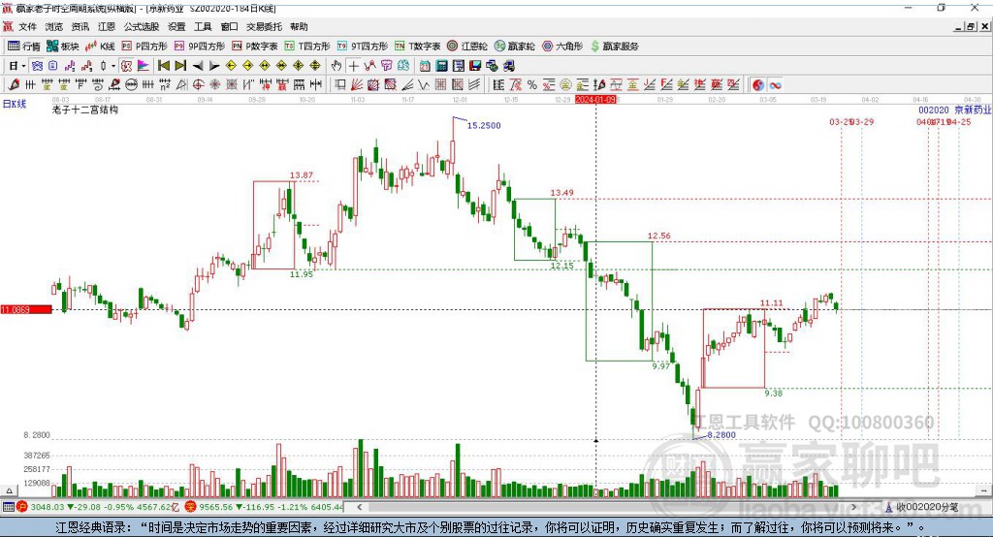
Task: Open the 六角形 hexagon tool
Action: pos(562,47)
